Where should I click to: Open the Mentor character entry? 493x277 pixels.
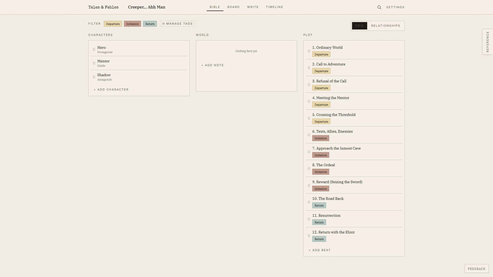click(x=139, y=63)
